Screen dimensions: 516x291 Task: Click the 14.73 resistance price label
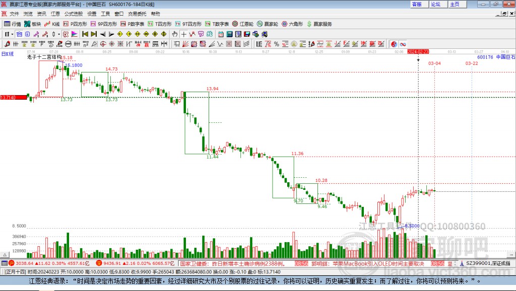[111, 68]
